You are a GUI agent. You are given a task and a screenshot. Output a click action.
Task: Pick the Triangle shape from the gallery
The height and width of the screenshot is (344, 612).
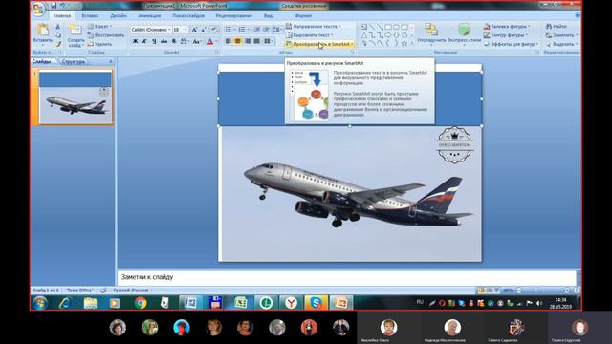click(364, 35)
